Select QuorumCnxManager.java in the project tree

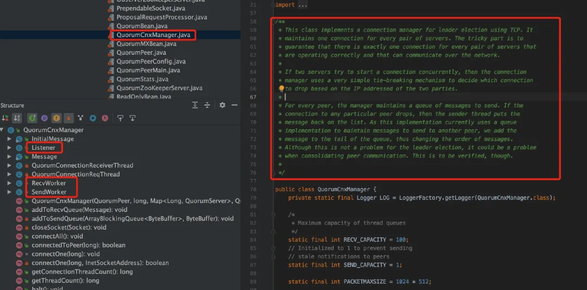(x=153, y=35)
